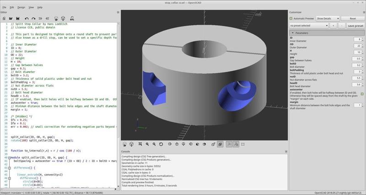The height and width of the screenshot is (195, 366).
Task: Collapse the Parameters section
Action: coord(292,33)
